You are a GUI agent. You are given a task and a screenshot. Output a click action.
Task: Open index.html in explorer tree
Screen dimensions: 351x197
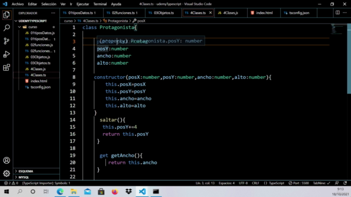tap(39, 81)
